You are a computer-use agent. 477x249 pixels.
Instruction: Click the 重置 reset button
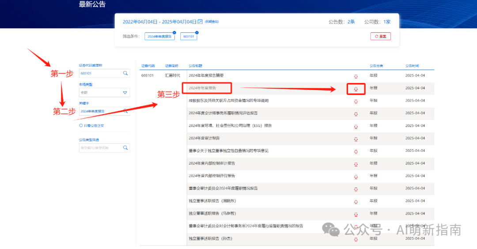(380, 36)
